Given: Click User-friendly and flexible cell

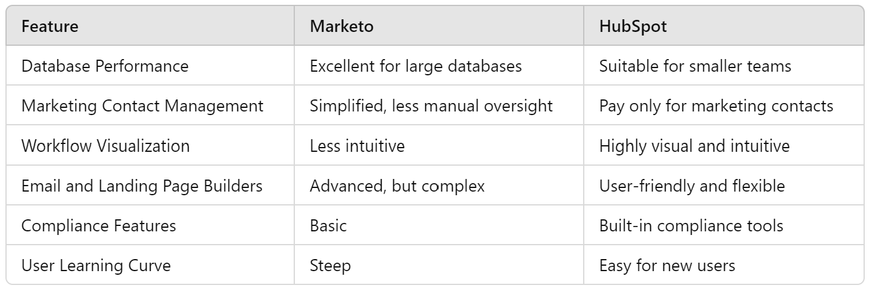Looking at the screenshot, I should point(692,186).
